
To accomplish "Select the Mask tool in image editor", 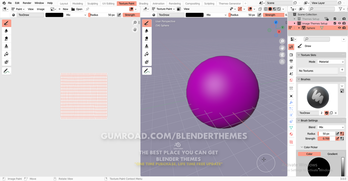I will tap(7, 62).
